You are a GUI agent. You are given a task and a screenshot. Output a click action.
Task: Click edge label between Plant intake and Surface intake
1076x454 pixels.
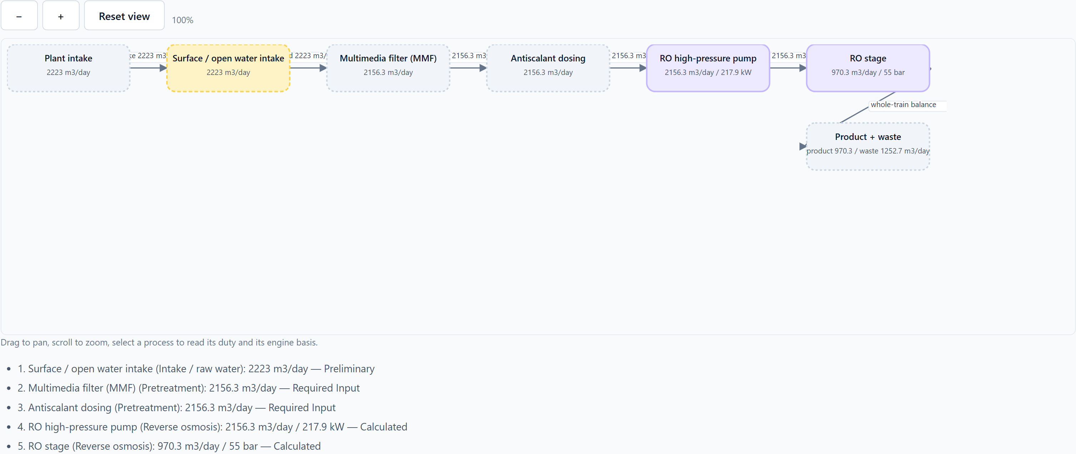pos(148,56)
